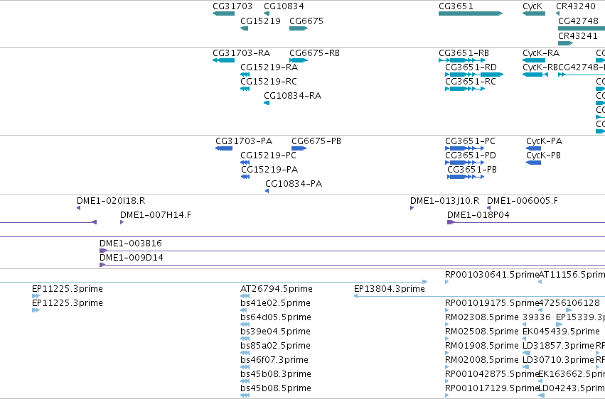605x399 pixels.
Task: Select the bs45b08.3prime EST label
Action: 276,375
